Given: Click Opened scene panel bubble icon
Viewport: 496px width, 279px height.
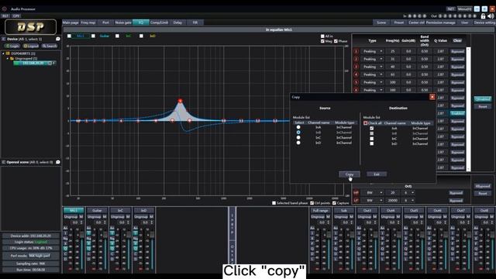Looking at the screenshot, I should 58,162.
